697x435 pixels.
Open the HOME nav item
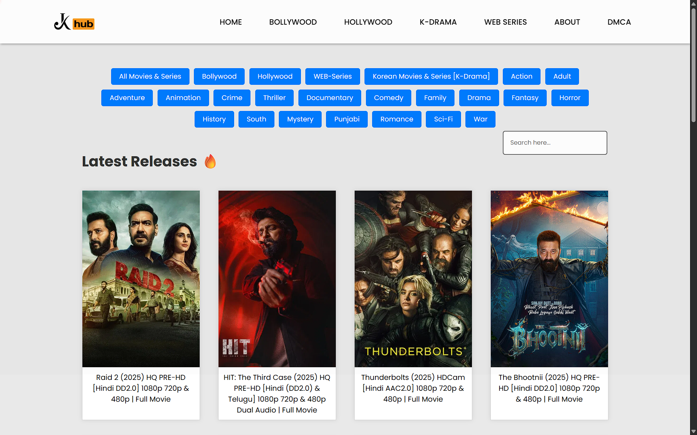[231, 22]
